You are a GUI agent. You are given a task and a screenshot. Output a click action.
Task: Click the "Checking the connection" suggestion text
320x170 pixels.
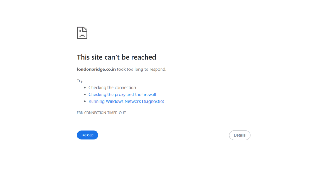(x=112, y=88)
